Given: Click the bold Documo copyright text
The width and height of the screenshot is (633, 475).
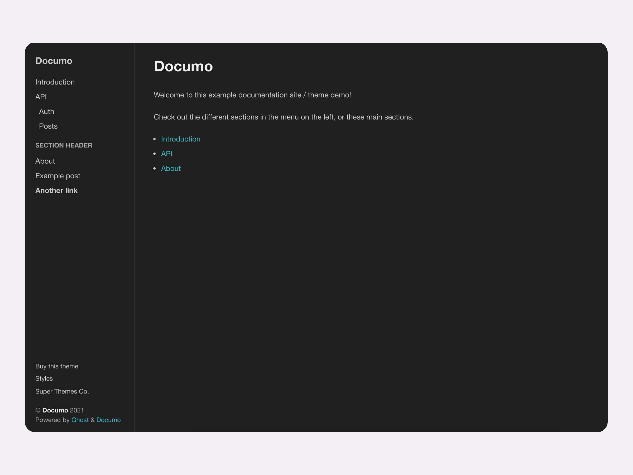Looking at the screenshot, I should [x=55, y=410].
